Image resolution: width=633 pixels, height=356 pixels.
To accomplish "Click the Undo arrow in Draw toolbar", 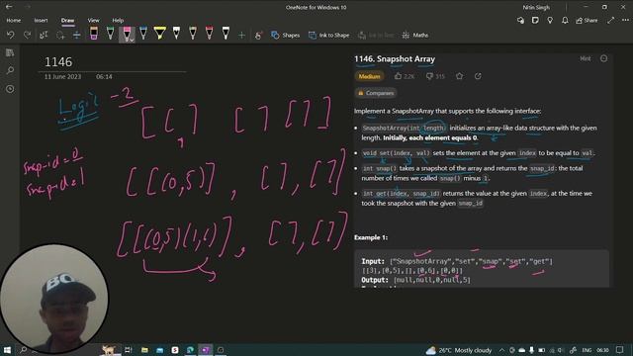I will pos(11,36).
